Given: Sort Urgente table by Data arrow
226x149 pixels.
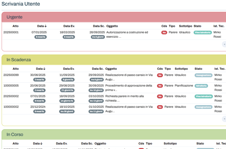Looking at the screenshot, I should point(45,26).
